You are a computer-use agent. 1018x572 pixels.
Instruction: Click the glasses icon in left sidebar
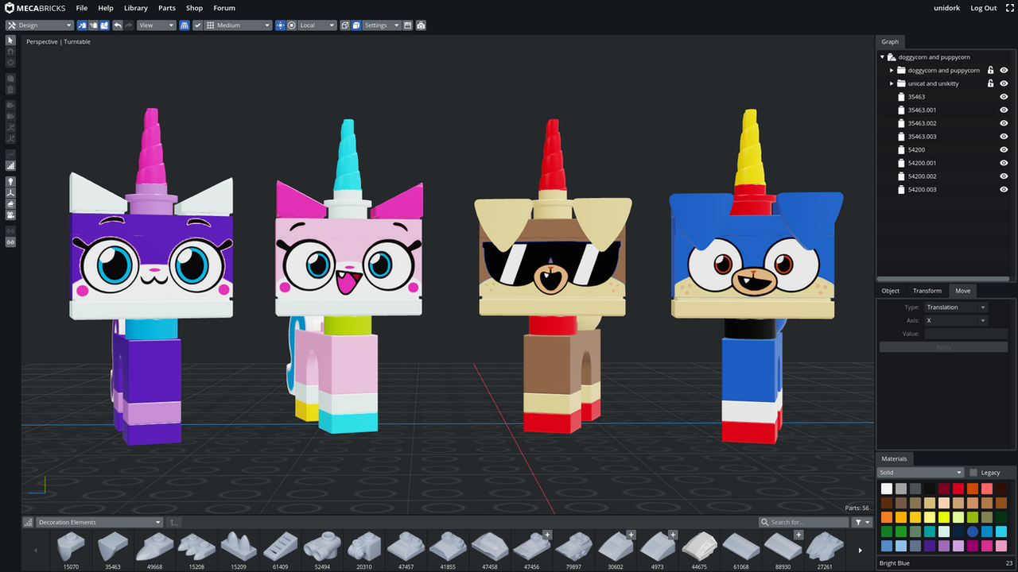pos(10,242)
